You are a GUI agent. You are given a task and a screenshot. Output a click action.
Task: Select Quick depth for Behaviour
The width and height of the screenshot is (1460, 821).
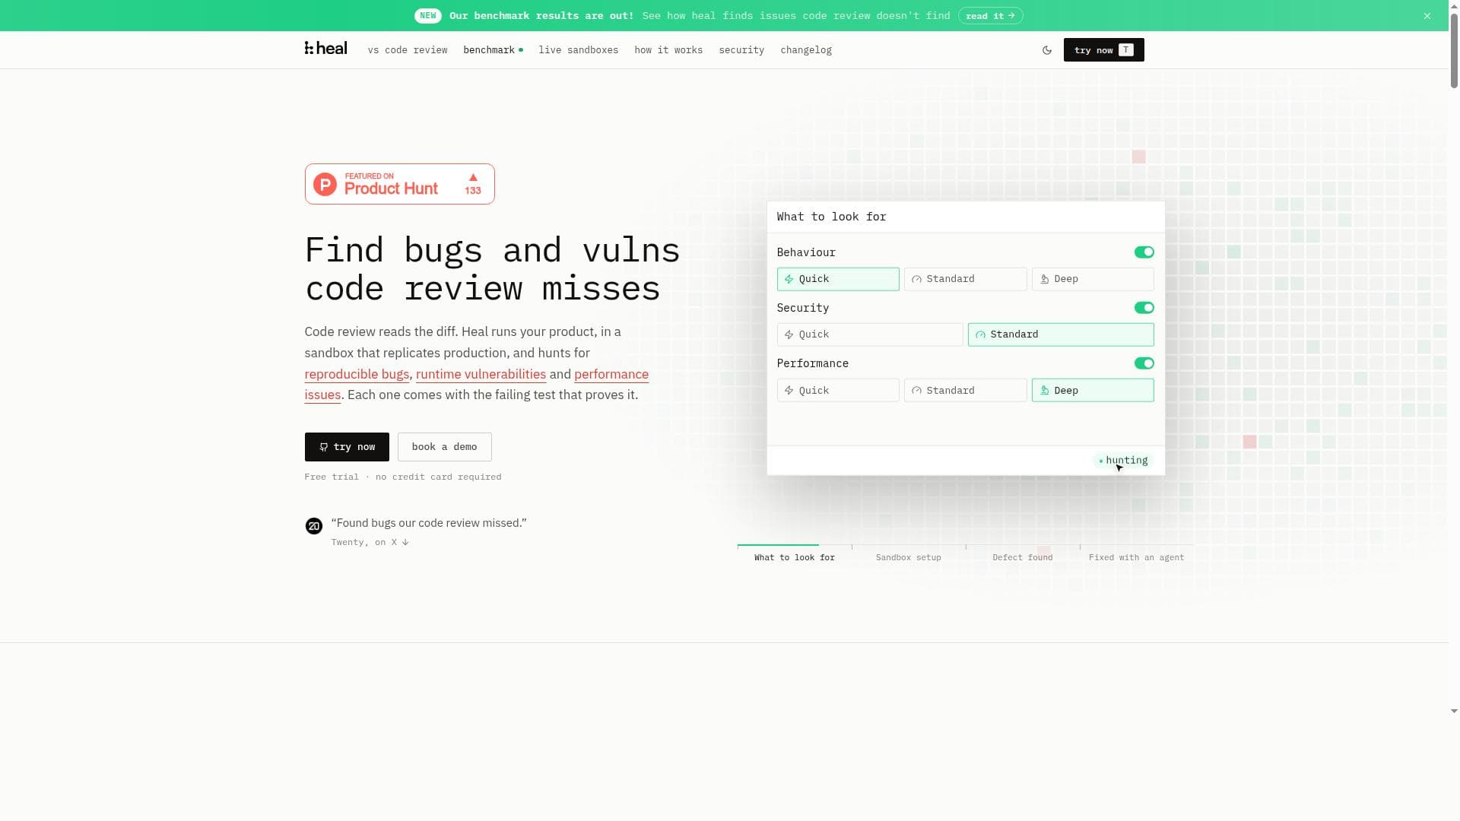[838, 279]
